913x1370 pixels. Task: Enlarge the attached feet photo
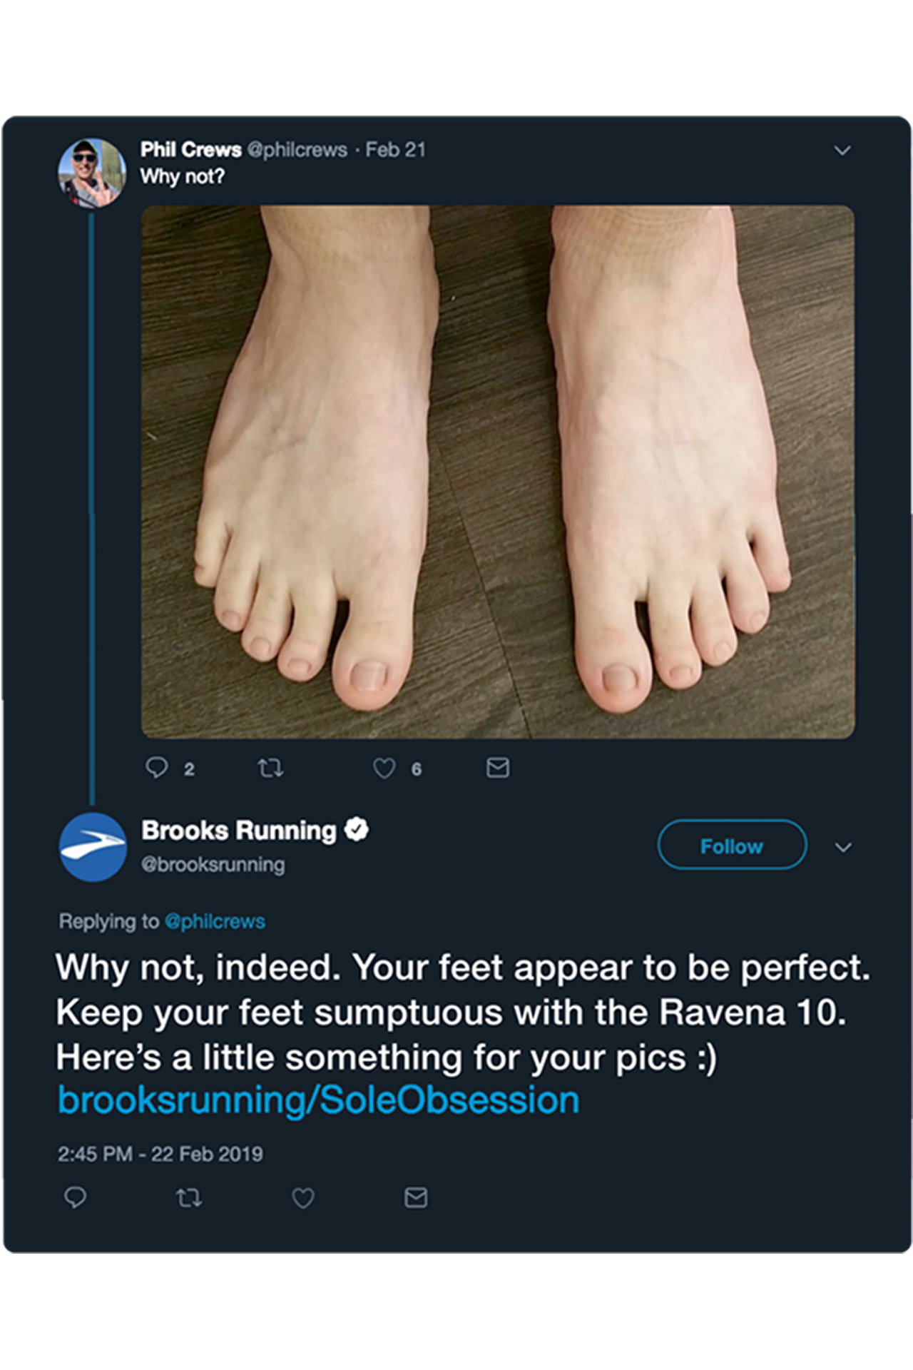[498, 472]
